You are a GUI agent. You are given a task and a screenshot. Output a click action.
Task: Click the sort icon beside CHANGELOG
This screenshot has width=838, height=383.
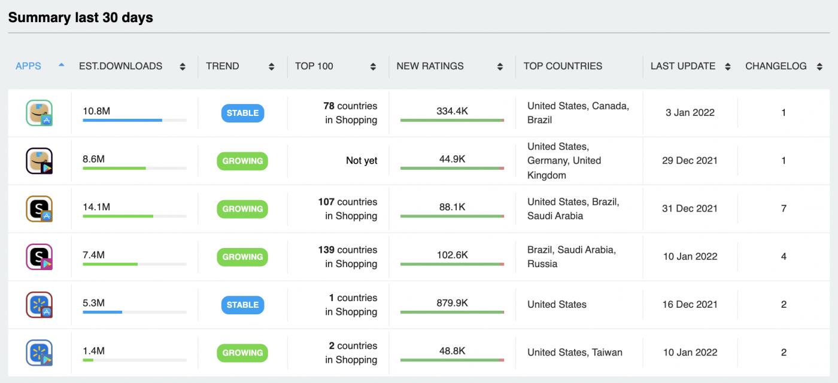[818, 66]
